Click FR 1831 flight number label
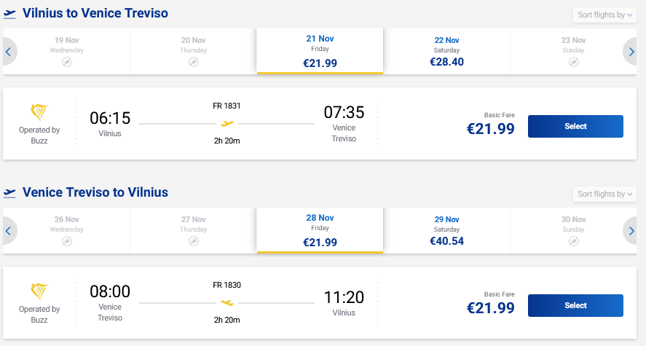The width and height of the screenshot is (646, 346). coord(227,106)
